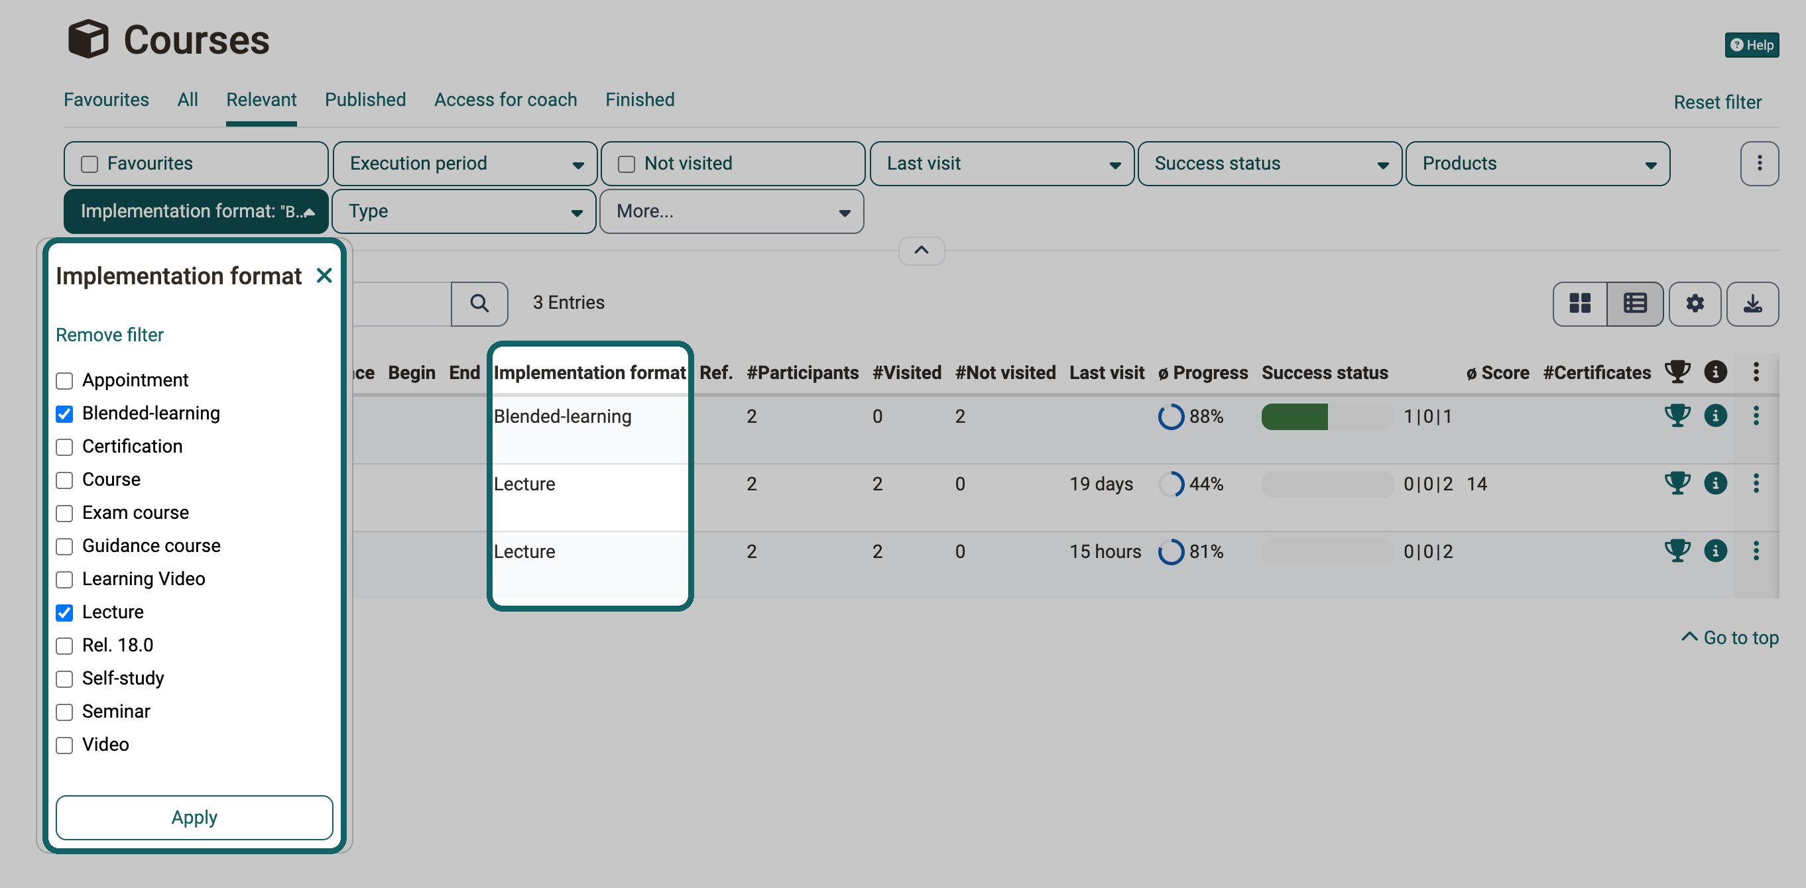Click the Reset filter link
The width and height of the screenshot is (1806, 888).
click(x=1717, y=102)
